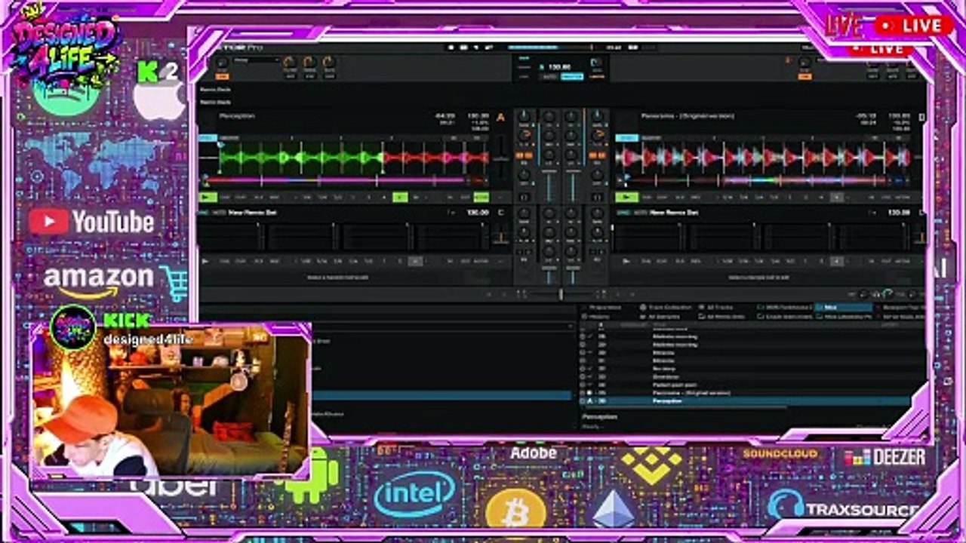The width and height of the screenshot is (966, 543).
Task: Toggle the orange ON button of FX unit 2
Action: 804,76
